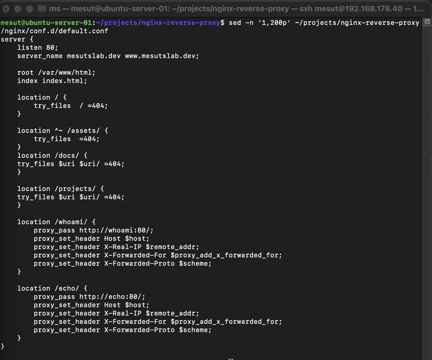This screenshot has width=432, height=360.
Task: Click the green full-screen traffic light button
Action: pos(29,9)
